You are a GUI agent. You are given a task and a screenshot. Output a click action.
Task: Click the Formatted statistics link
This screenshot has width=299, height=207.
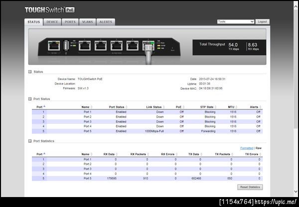coord(247,148)
